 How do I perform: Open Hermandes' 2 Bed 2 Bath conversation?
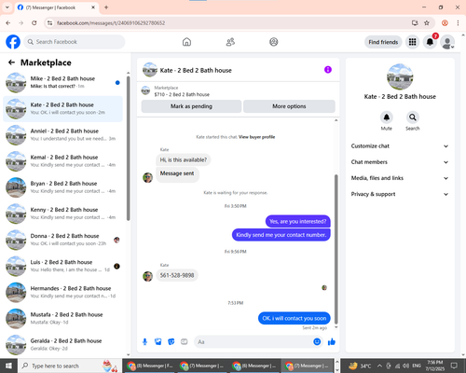pyautogui.click(x=62, y=292)
